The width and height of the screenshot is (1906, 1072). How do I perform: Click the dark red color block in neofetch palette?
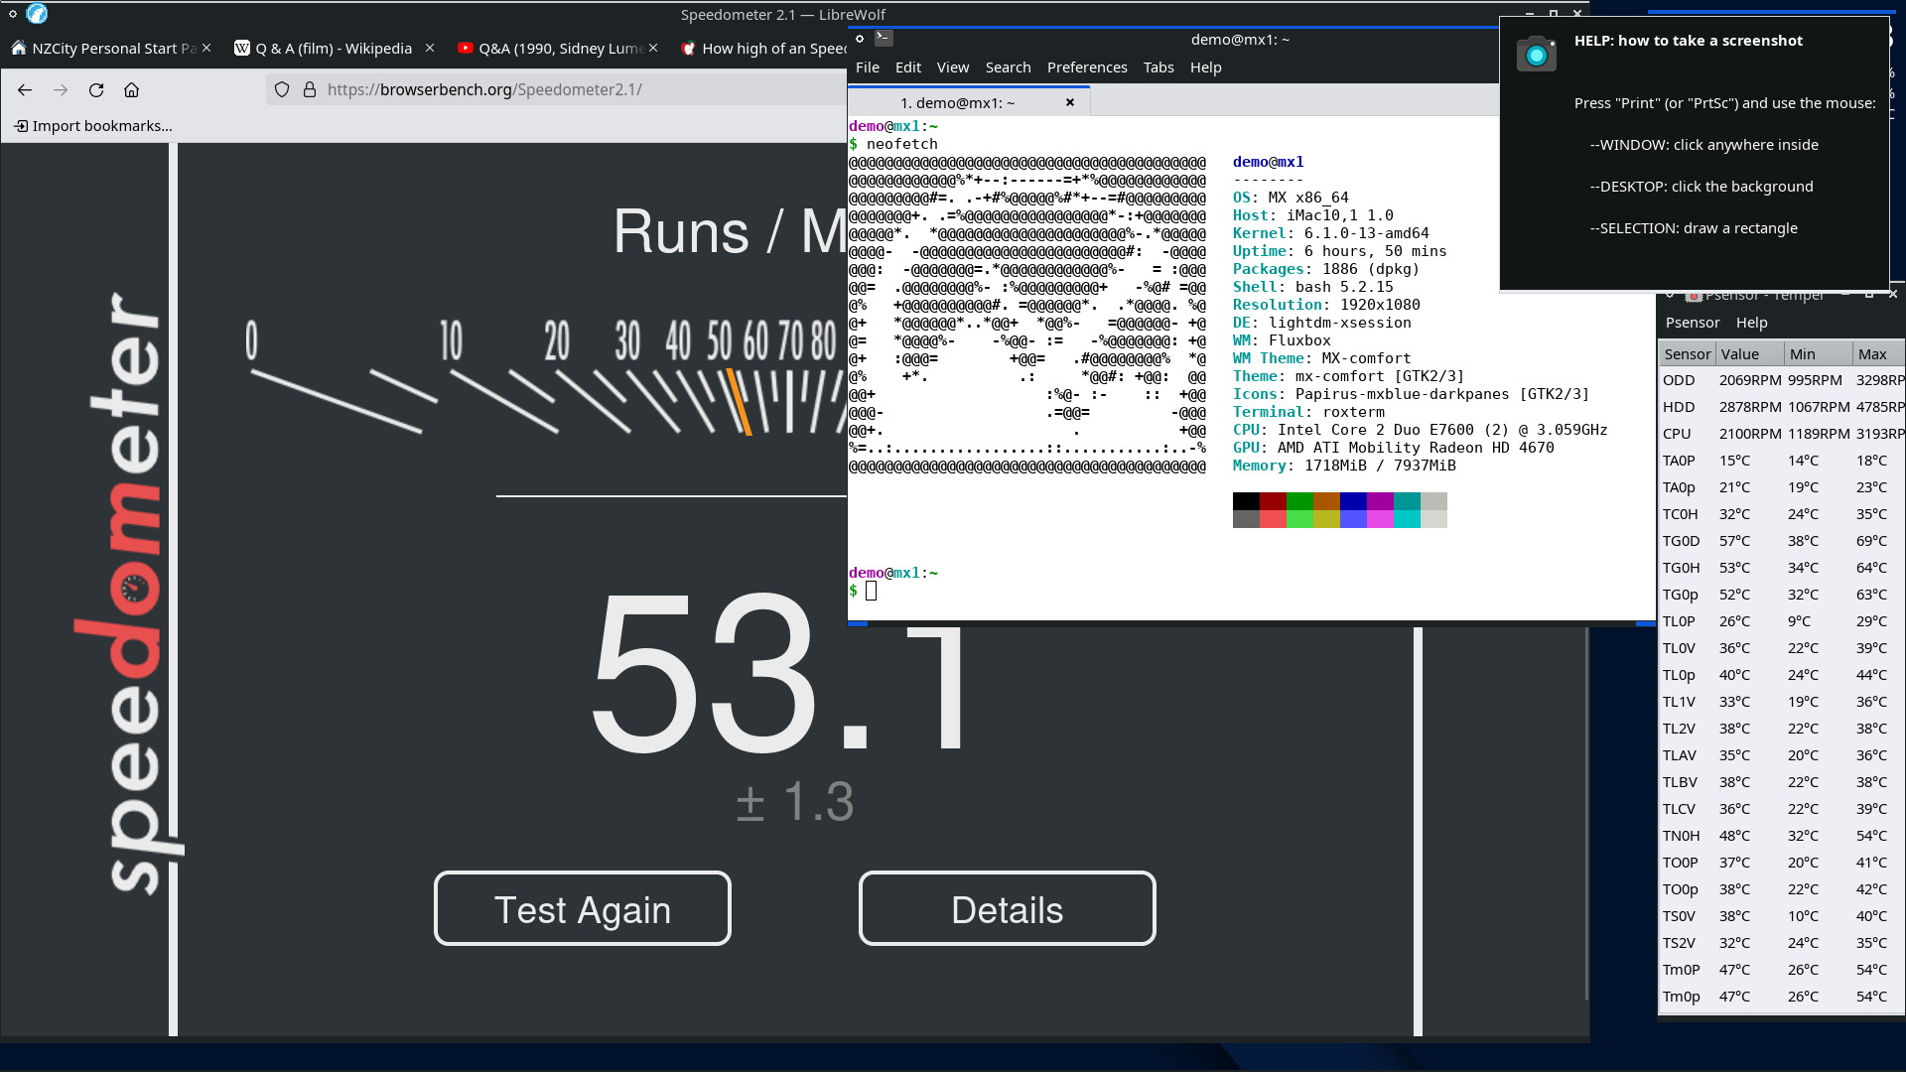[1273, 501]
